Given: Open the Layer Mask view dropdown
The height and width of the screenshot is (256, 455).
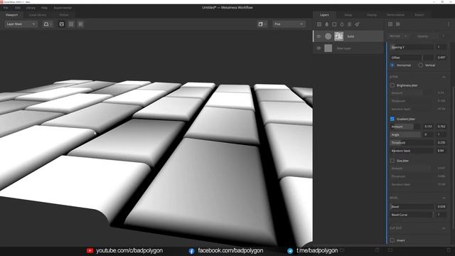Looking at the screenshot, I should [x=21, y=24].
